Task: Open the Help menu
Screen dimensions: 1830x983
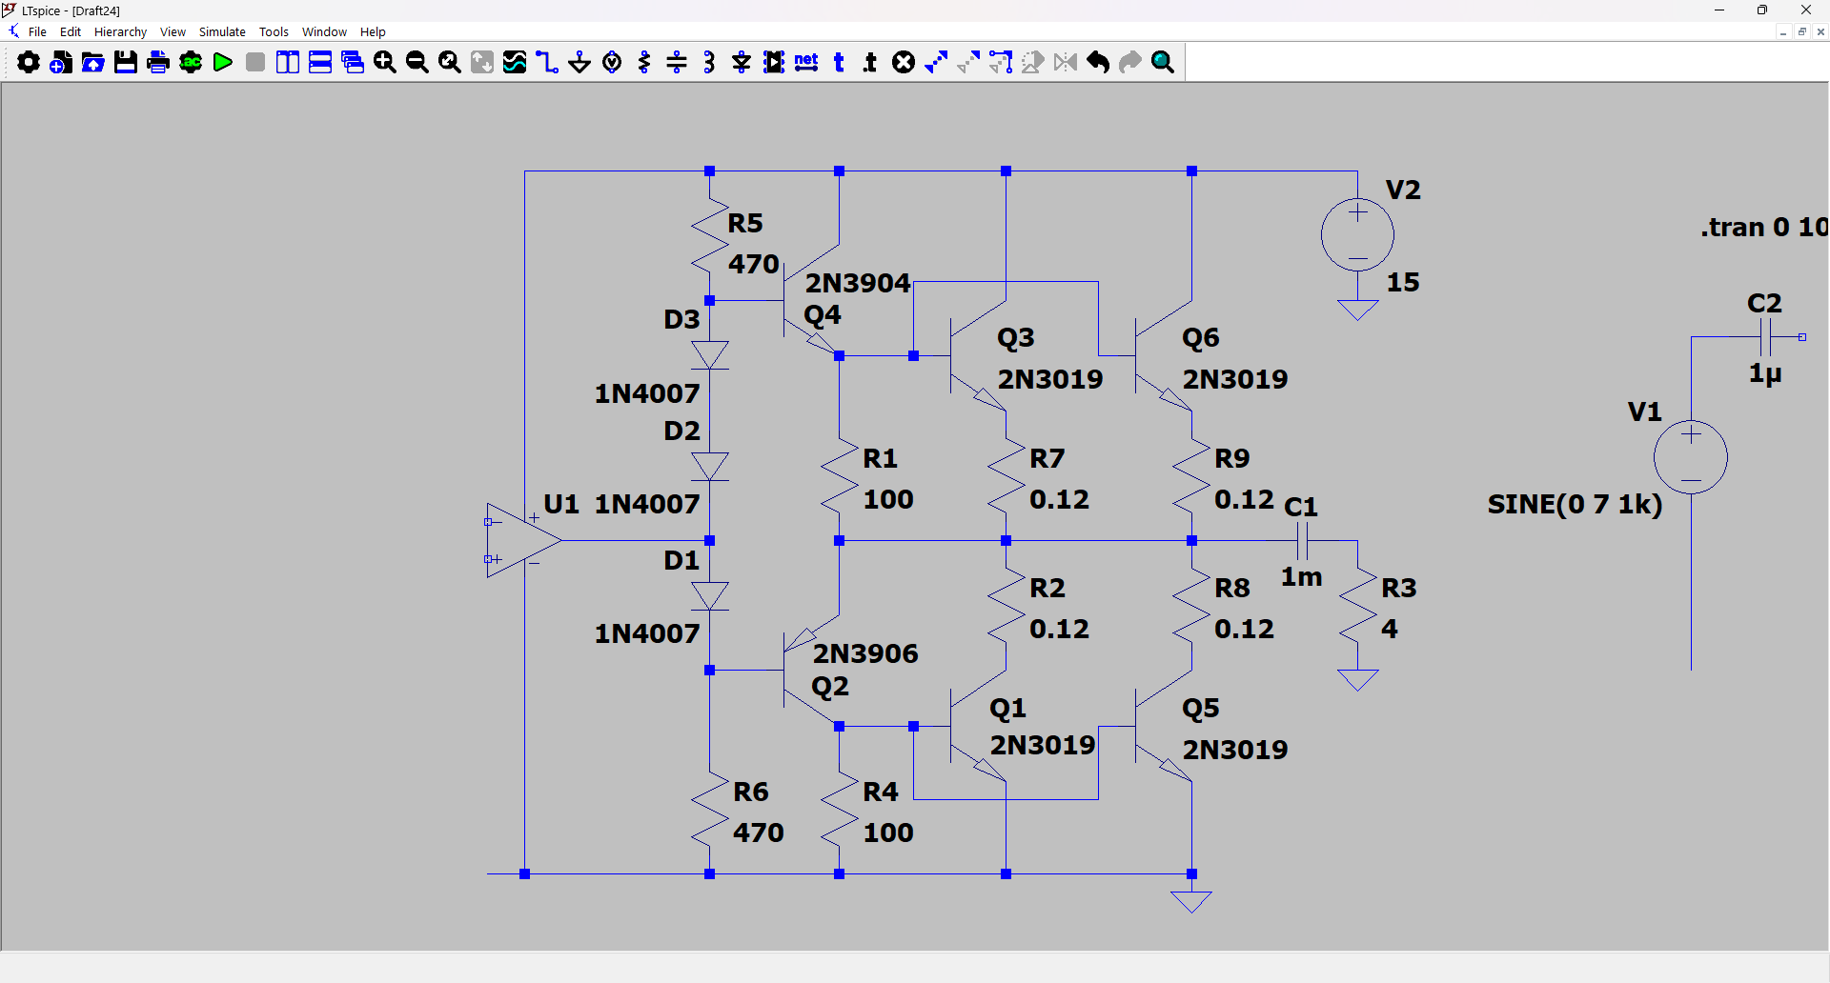Action: point(373,31)
